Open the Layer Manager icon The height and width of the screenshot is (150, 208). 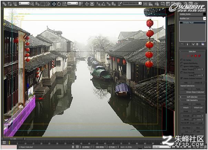(x=157, y=4)
